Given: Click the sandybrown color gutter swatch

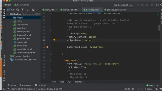Looking at the screenshot, I should click(47, 47).
